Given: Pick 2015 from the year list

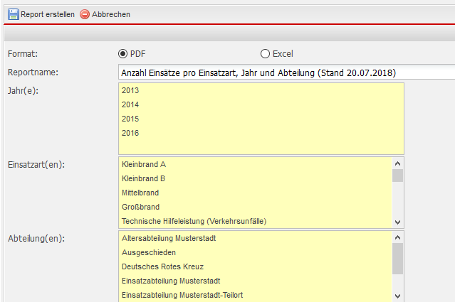Looking at the screenshot, I should coord(130,119).
